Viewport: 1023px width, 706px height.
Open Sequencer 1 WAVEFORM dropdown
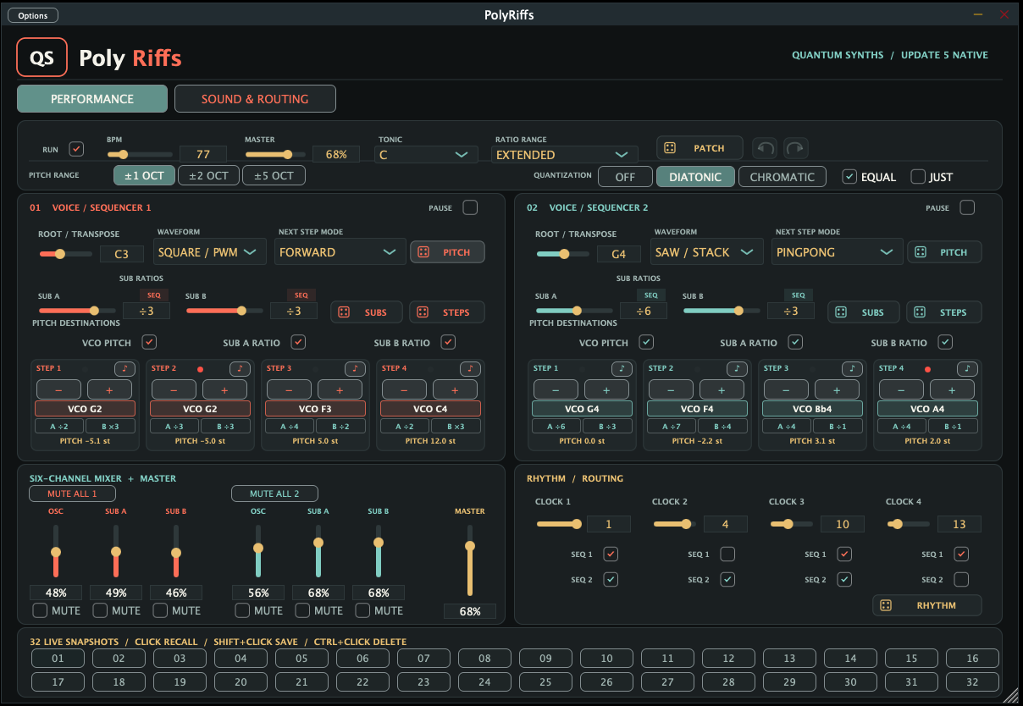click(x=209, y=252)
